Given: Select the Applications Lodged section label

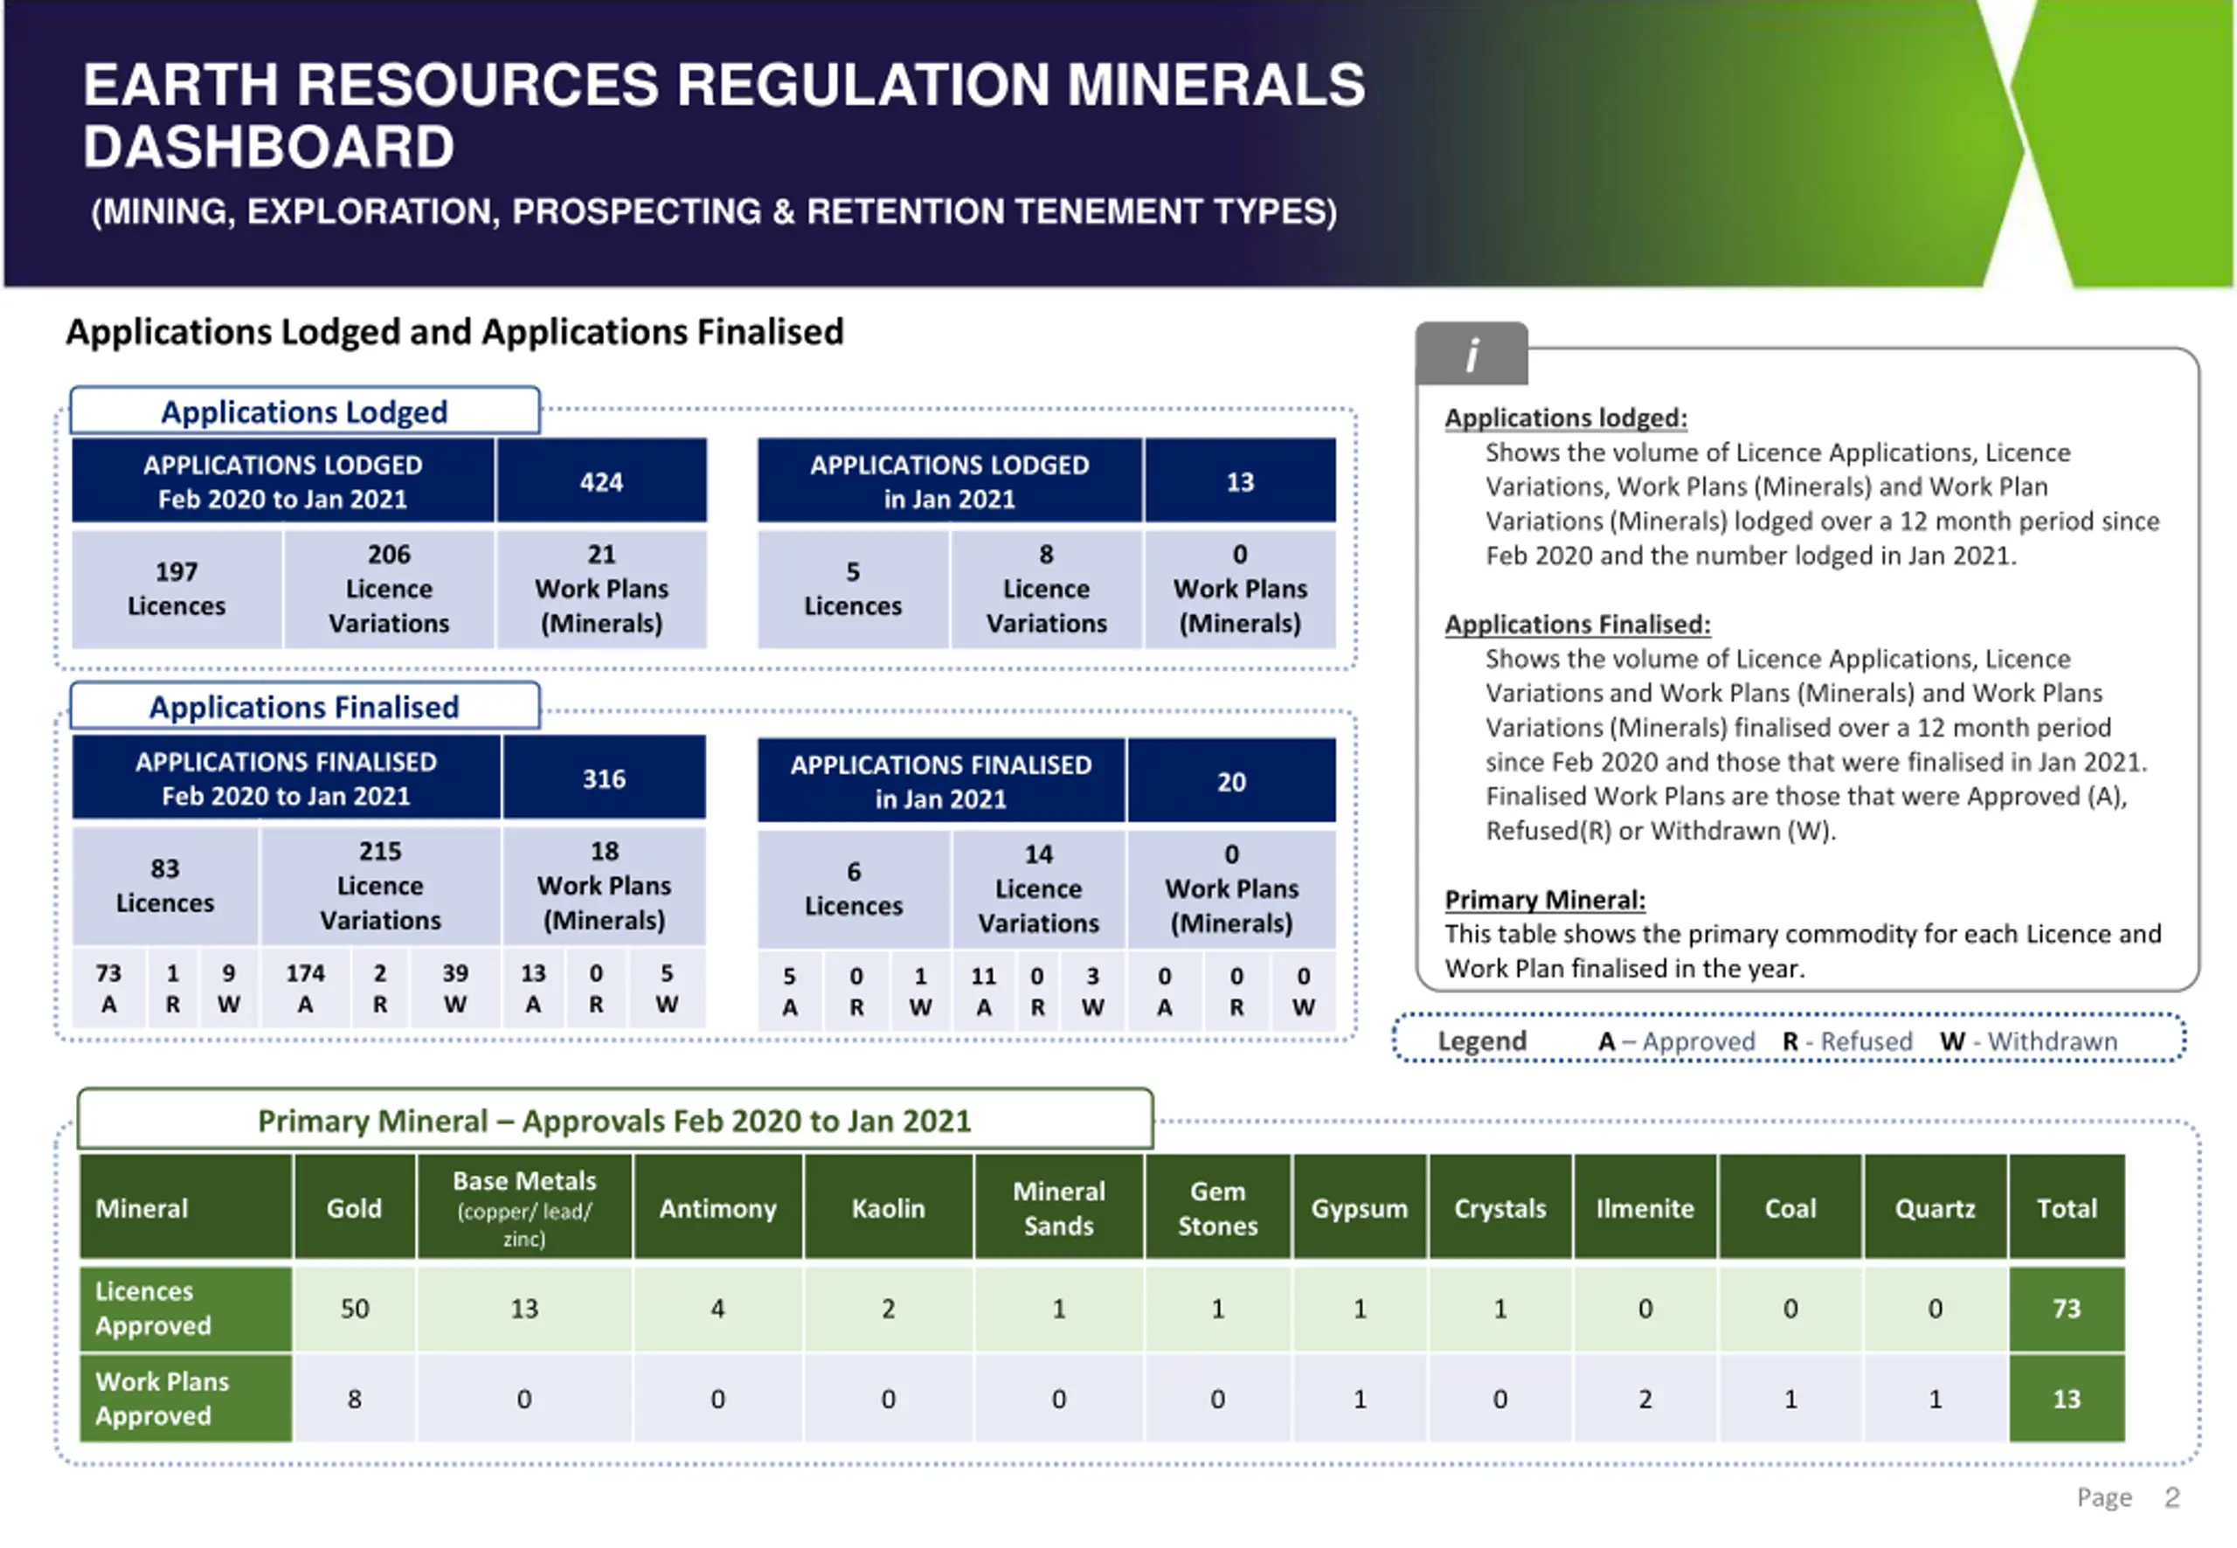Looking at the screenshot, I should click(x=305, y=411).
